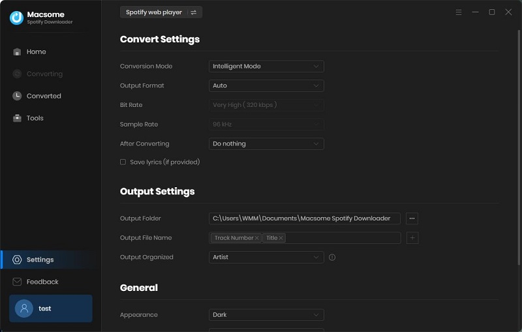Click the Feedback envelope icon
The width and height of the screenshot is (522, 332).
(17, 282)
